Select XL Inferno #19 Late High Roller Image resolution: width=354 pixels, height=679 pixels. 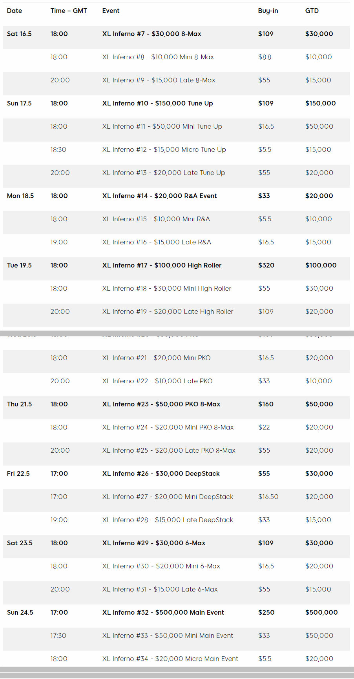(x=168, y=311)
